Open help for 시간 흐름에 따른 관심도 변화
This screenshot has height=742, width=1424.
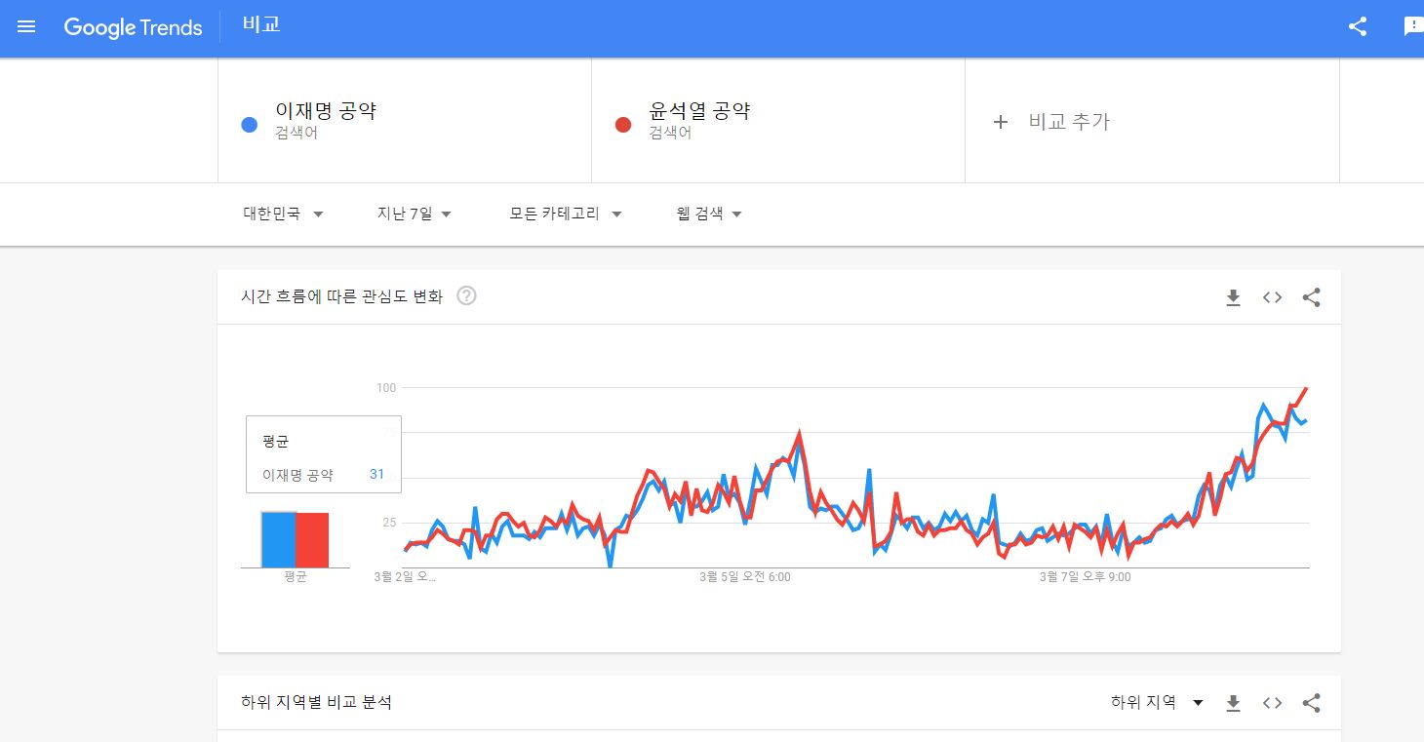coord(466,296)
